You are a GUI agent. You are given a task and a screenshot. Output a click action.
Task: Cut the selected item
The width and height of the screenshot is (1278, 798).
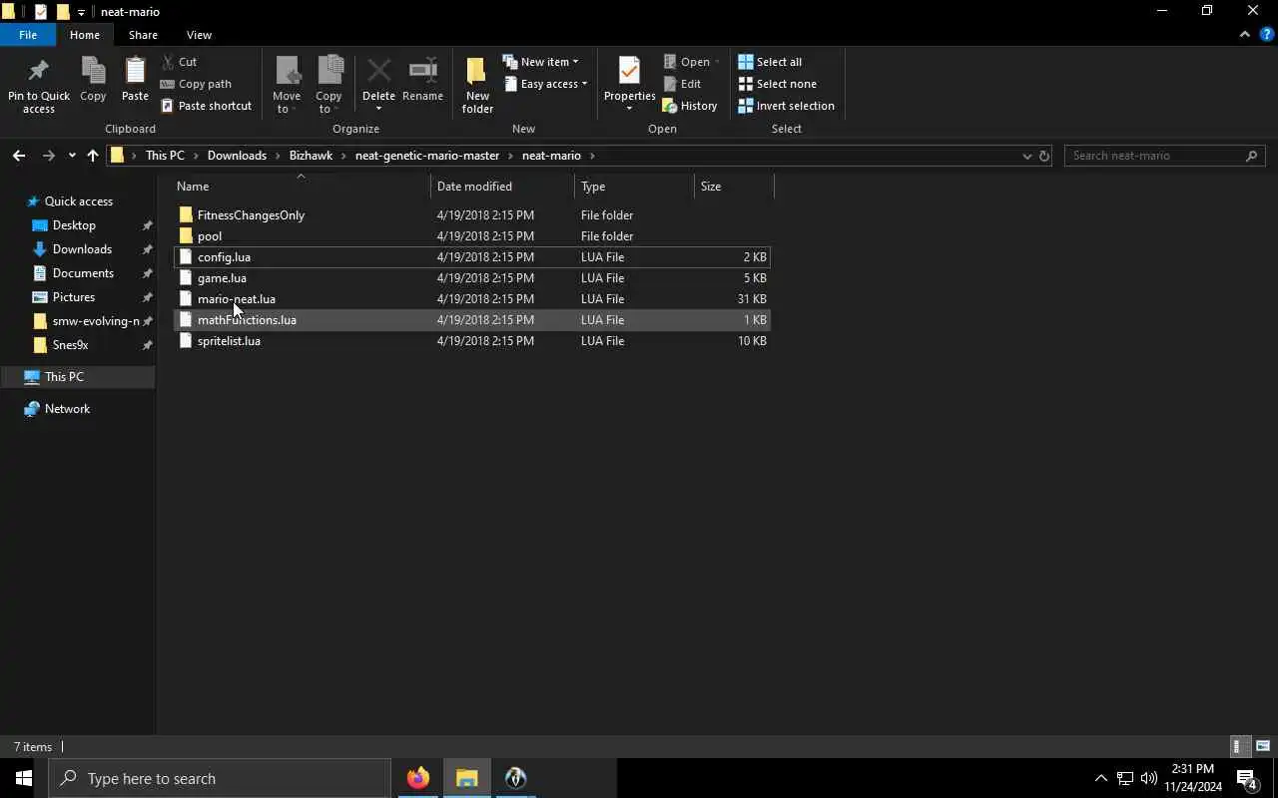(x=179, y=62)
